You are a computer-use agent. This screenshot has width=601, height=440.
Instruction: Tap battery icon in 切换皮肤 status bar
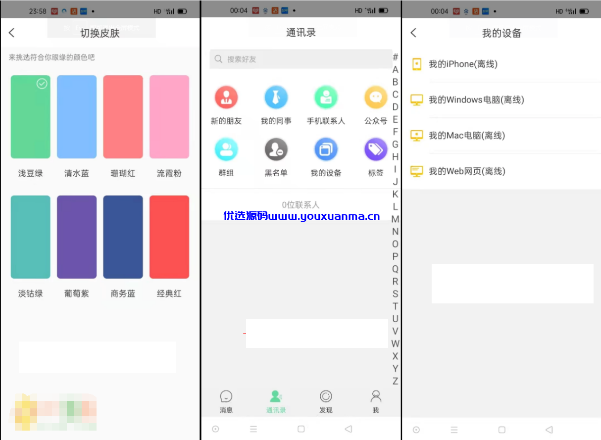pos(183,11)
